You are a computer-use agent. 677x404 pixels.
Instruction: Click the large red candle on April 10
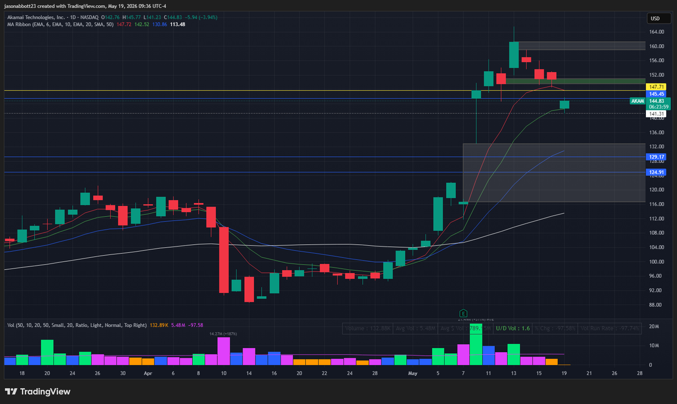click(x=224, y=260)
